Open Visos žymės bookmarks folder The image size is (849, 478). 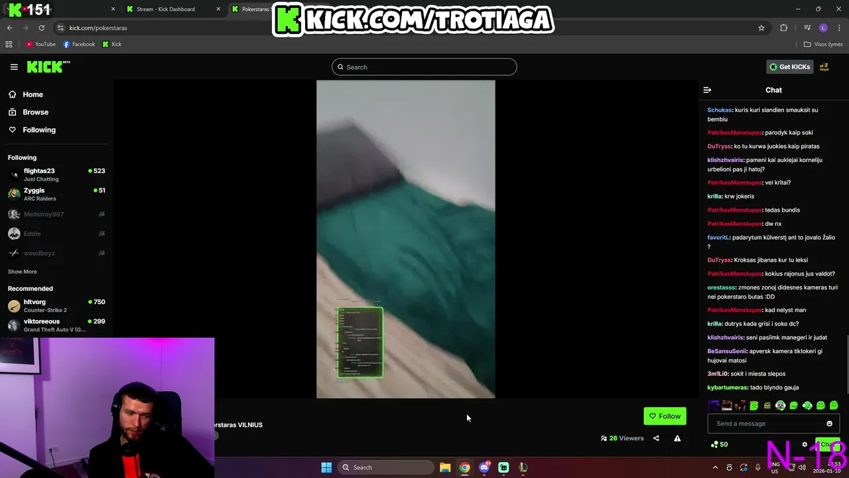point(823,44)
